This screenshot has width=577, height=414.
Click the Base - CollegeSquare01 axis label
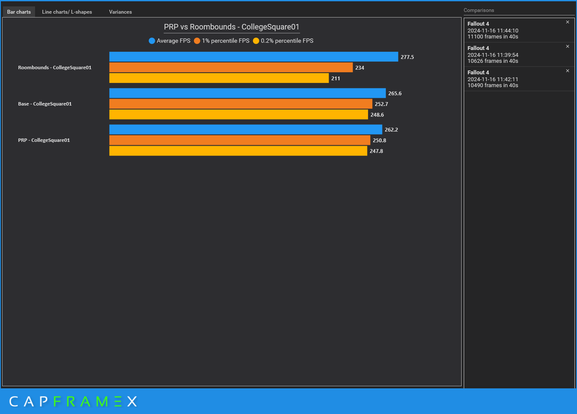(x=45, y=104)
